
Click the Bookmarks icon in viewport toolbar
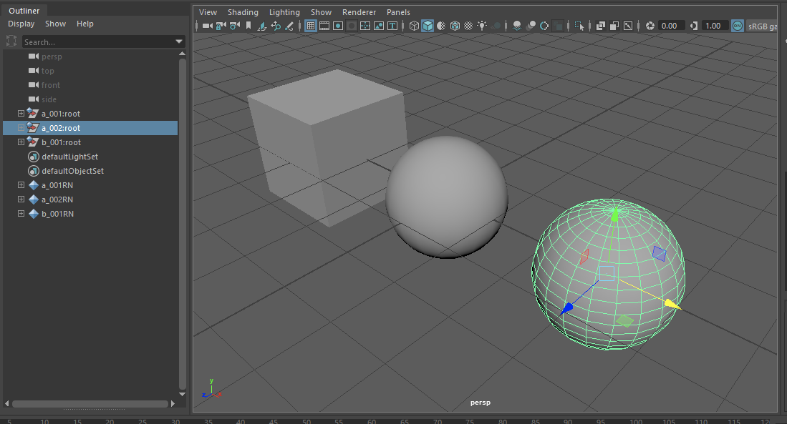[x=248, y=26]
